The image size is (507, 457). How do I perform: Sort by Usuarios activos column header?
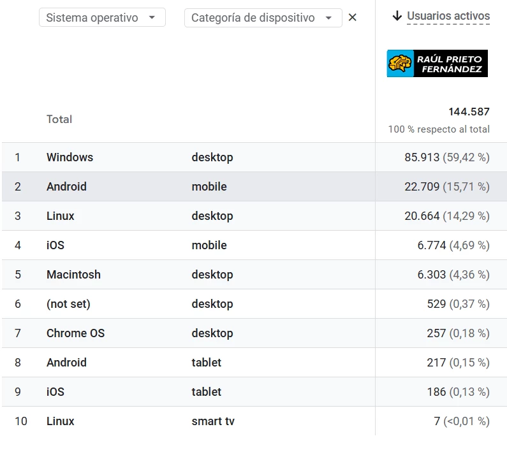(448, 16)
